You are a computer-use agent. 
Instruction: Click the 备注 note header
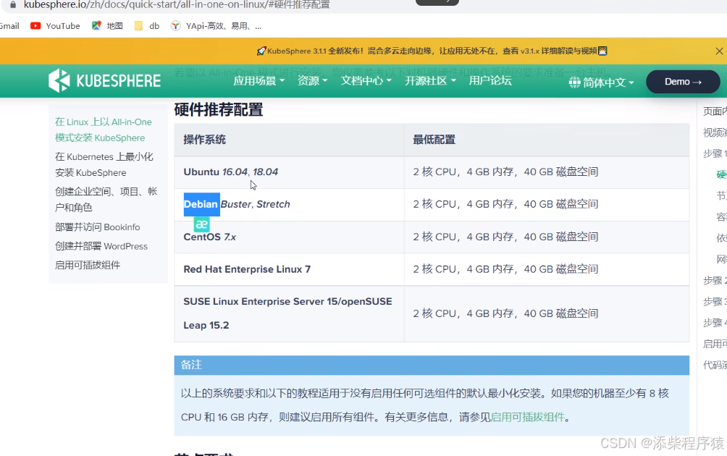[432, 366]
